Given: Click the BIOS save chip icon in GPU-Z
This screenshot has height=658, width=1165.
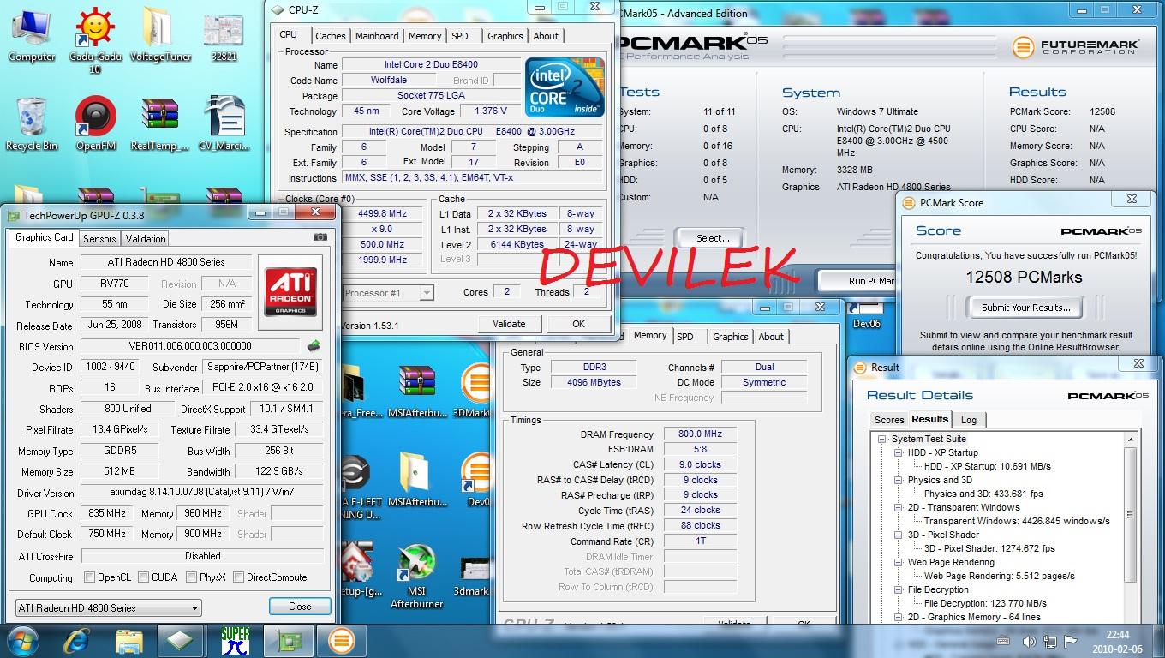Looking at the screenshot, I should tap(314, 346).
